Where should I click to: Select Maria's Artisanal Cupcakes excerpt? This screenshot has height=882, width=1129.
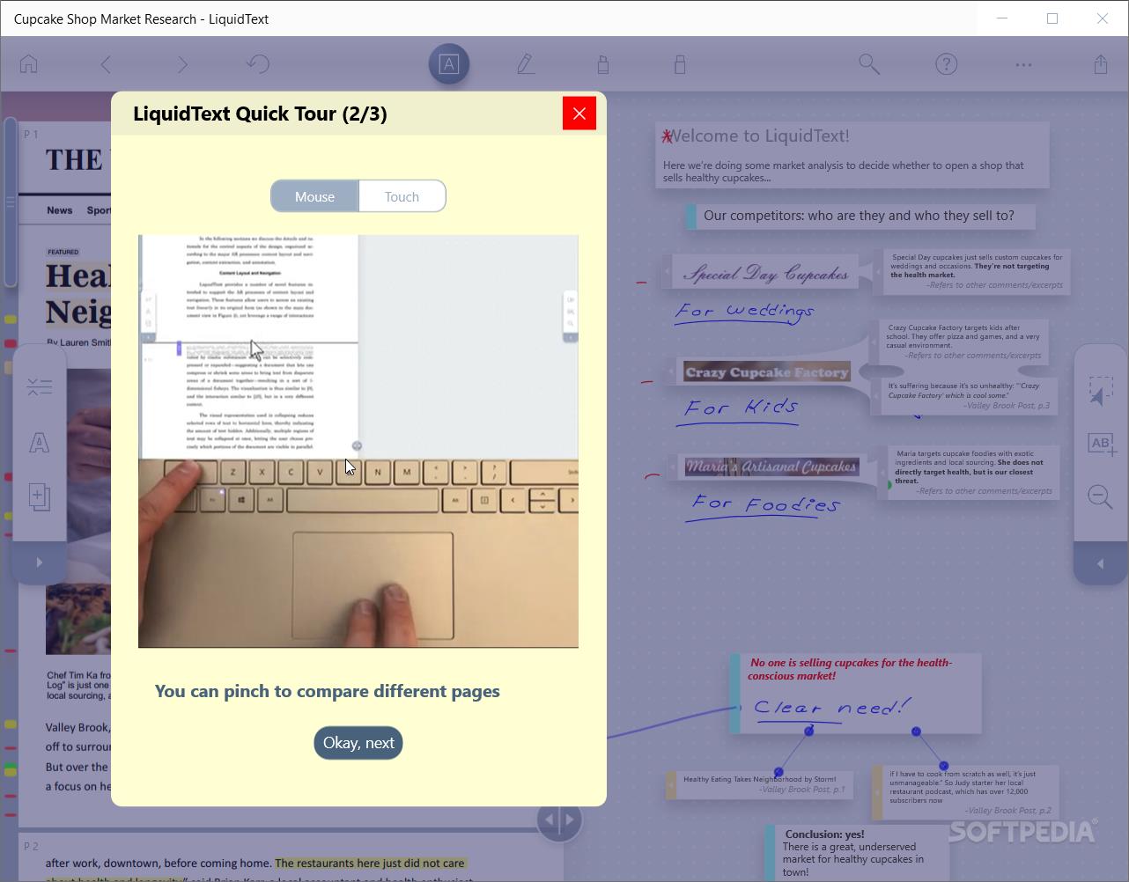point(771,467)
